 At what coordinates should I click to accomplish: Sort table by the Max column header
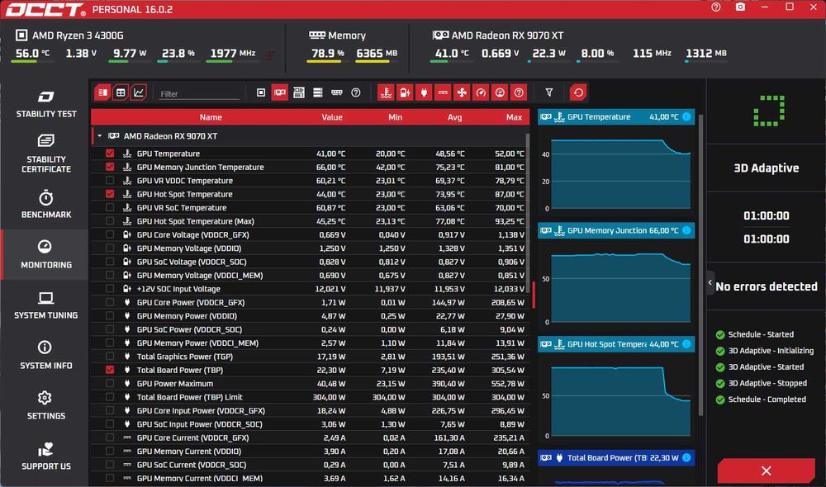coord(514,117)
